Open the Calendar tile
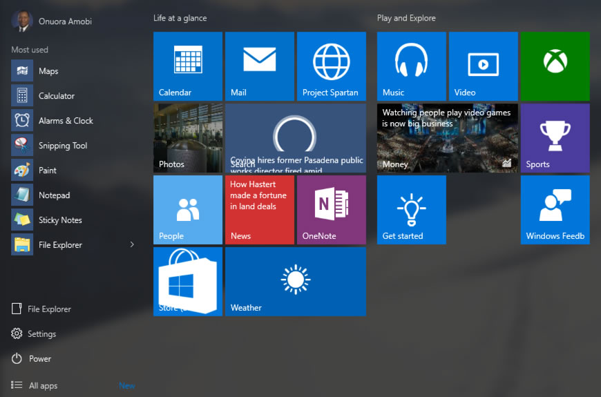 [x=188, y=66]
